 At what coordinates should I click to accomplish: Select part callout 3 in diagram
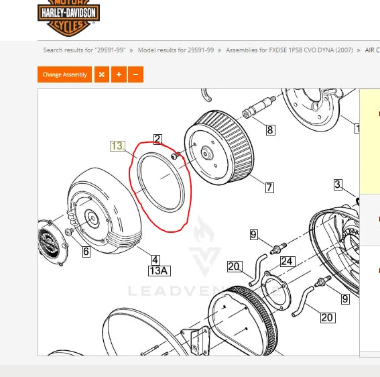coord(338,184)
